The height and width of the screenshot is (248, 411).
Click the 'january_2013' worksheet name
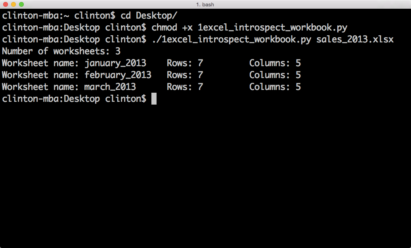pos(115,63)
